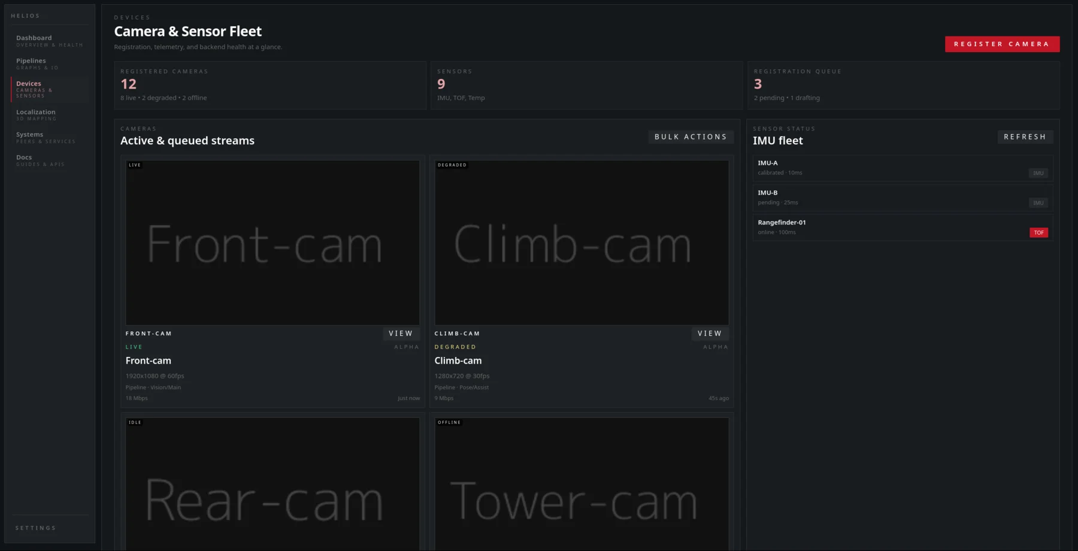Click '2 pending • 1 drafting' text
Viewport: 1078px width, 551px height.
pos(787,98)
